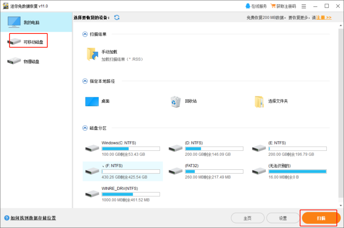Open the online service penguin icon

[248, 6]
